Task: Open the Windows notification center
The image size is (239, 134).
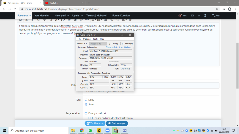Action: [233, 131]
